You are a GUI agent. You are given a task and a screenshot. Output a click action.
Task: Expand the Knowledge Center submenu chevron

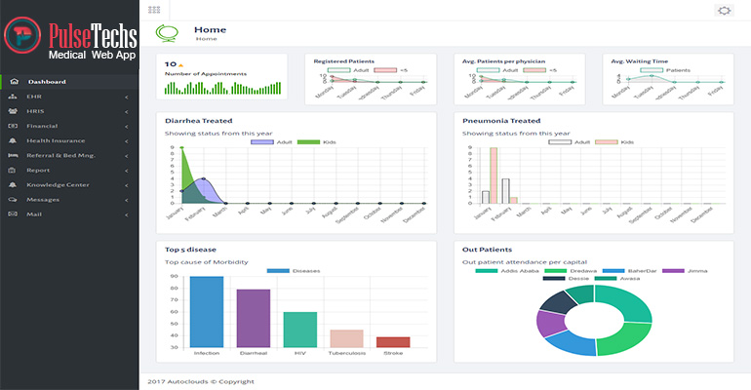[126, 184]
